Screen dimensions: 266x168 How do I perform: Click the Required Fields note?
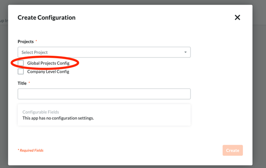click(31, 151)
